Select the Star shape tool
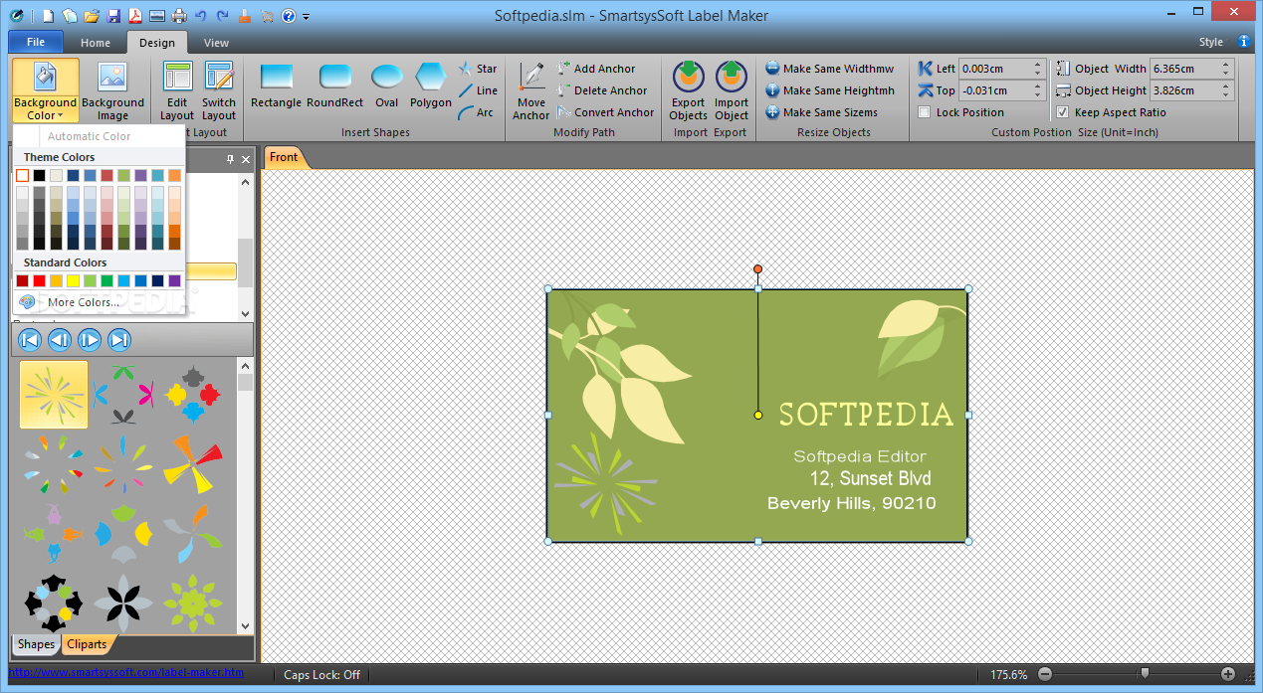1263x693 pixels. 478,69
